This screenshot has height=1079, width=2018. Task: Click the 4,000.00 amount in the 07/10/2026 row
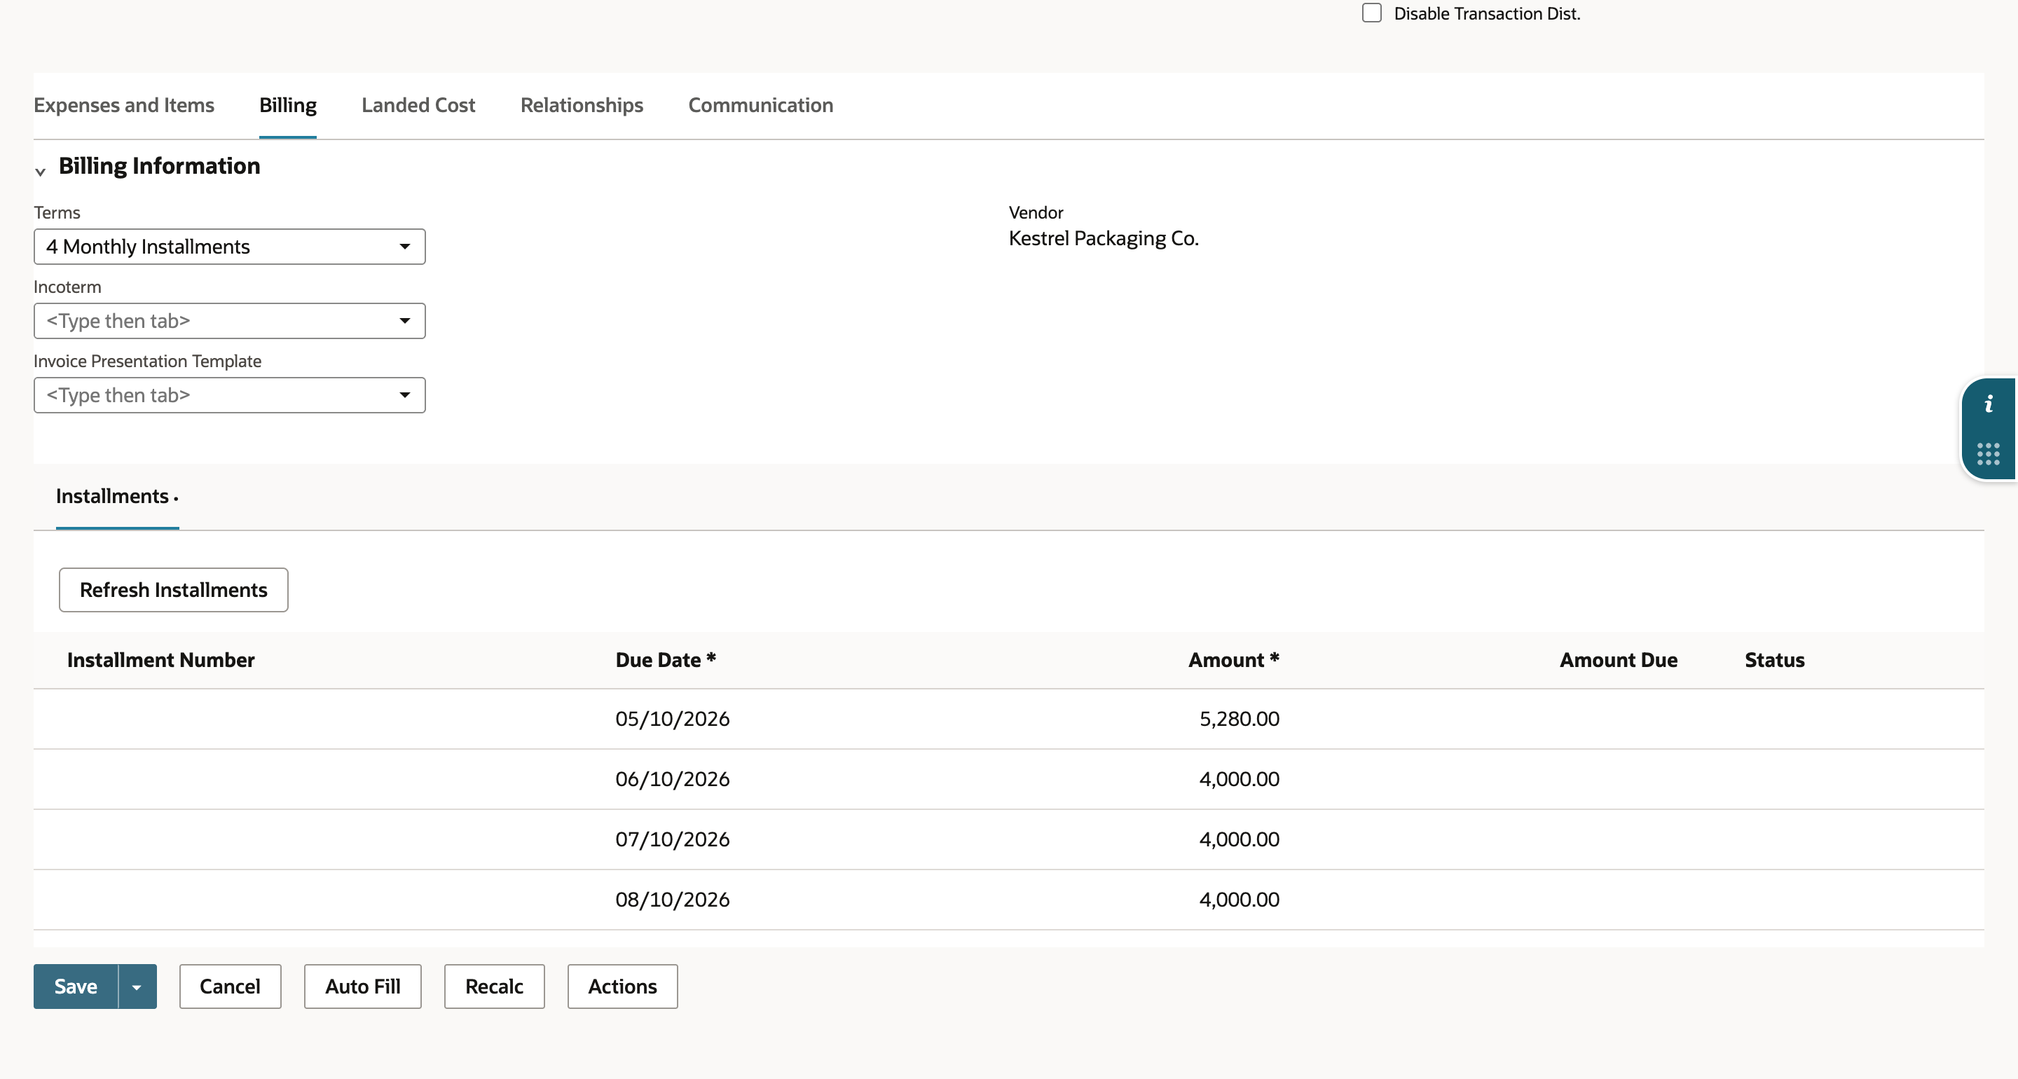click(x=1240, y=840)
